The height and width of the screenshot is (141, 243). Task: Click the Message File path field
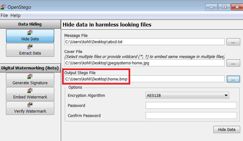click(x=144, y=42)
